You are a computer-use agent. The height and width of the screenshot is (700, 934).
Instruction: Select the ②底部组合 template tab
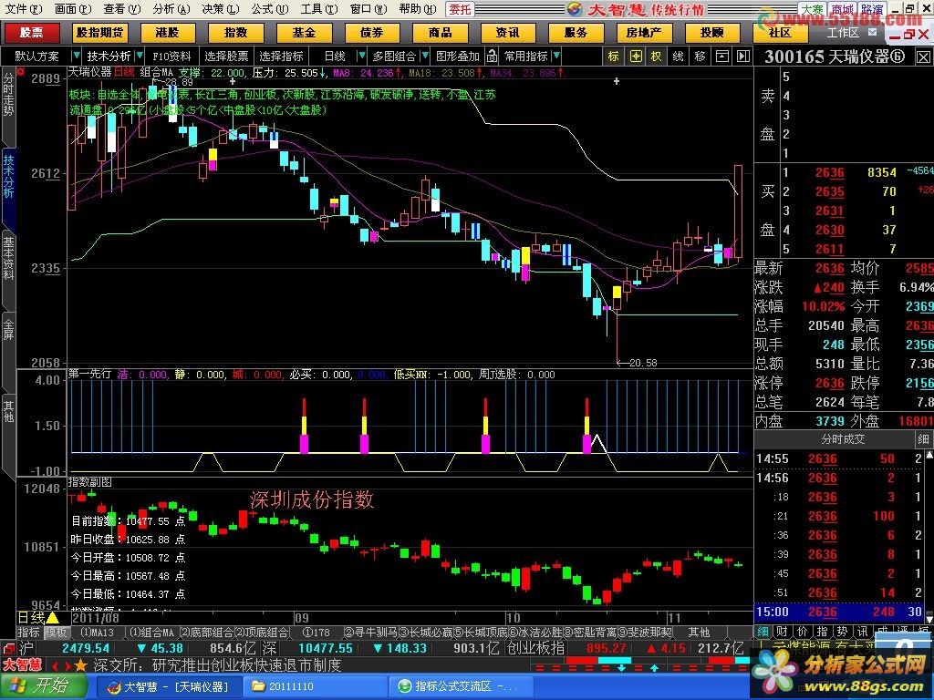click(x=207, y=633)
